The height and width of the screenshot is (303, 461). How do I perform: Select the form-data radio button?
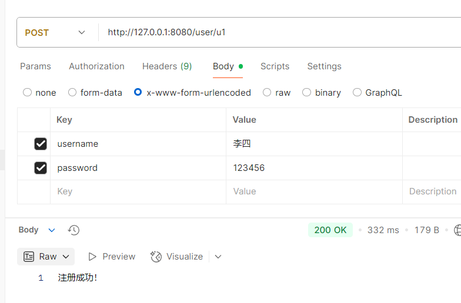(72, 92)
